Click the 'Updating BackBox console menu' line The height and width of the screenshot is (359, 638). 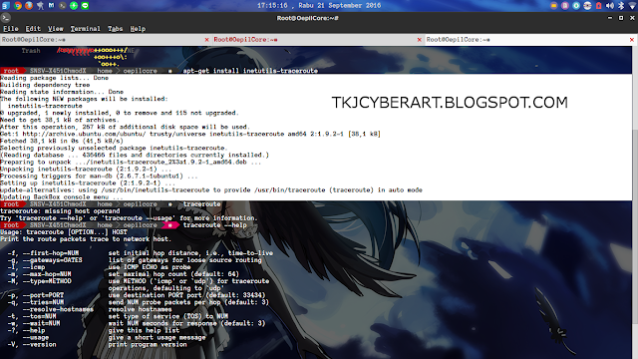(x=62, y=197)
